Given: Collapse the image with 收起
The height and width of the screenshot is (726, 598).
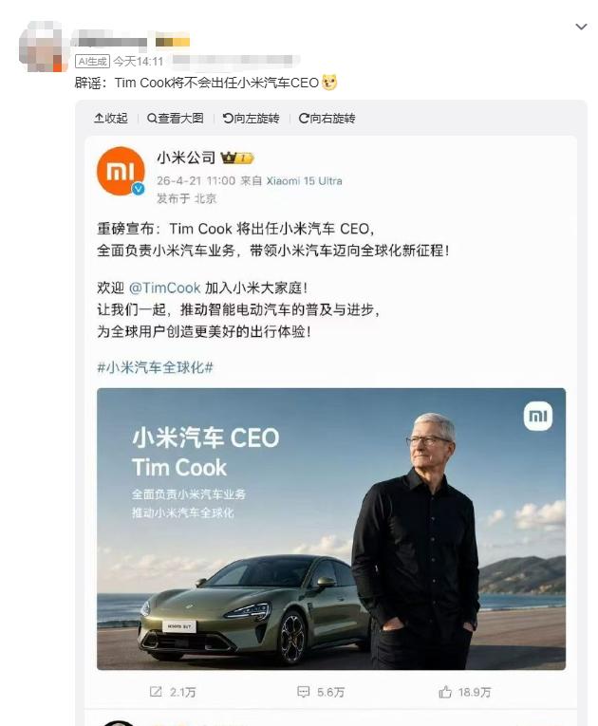Looking at the screenshot, I should [111, 119].
